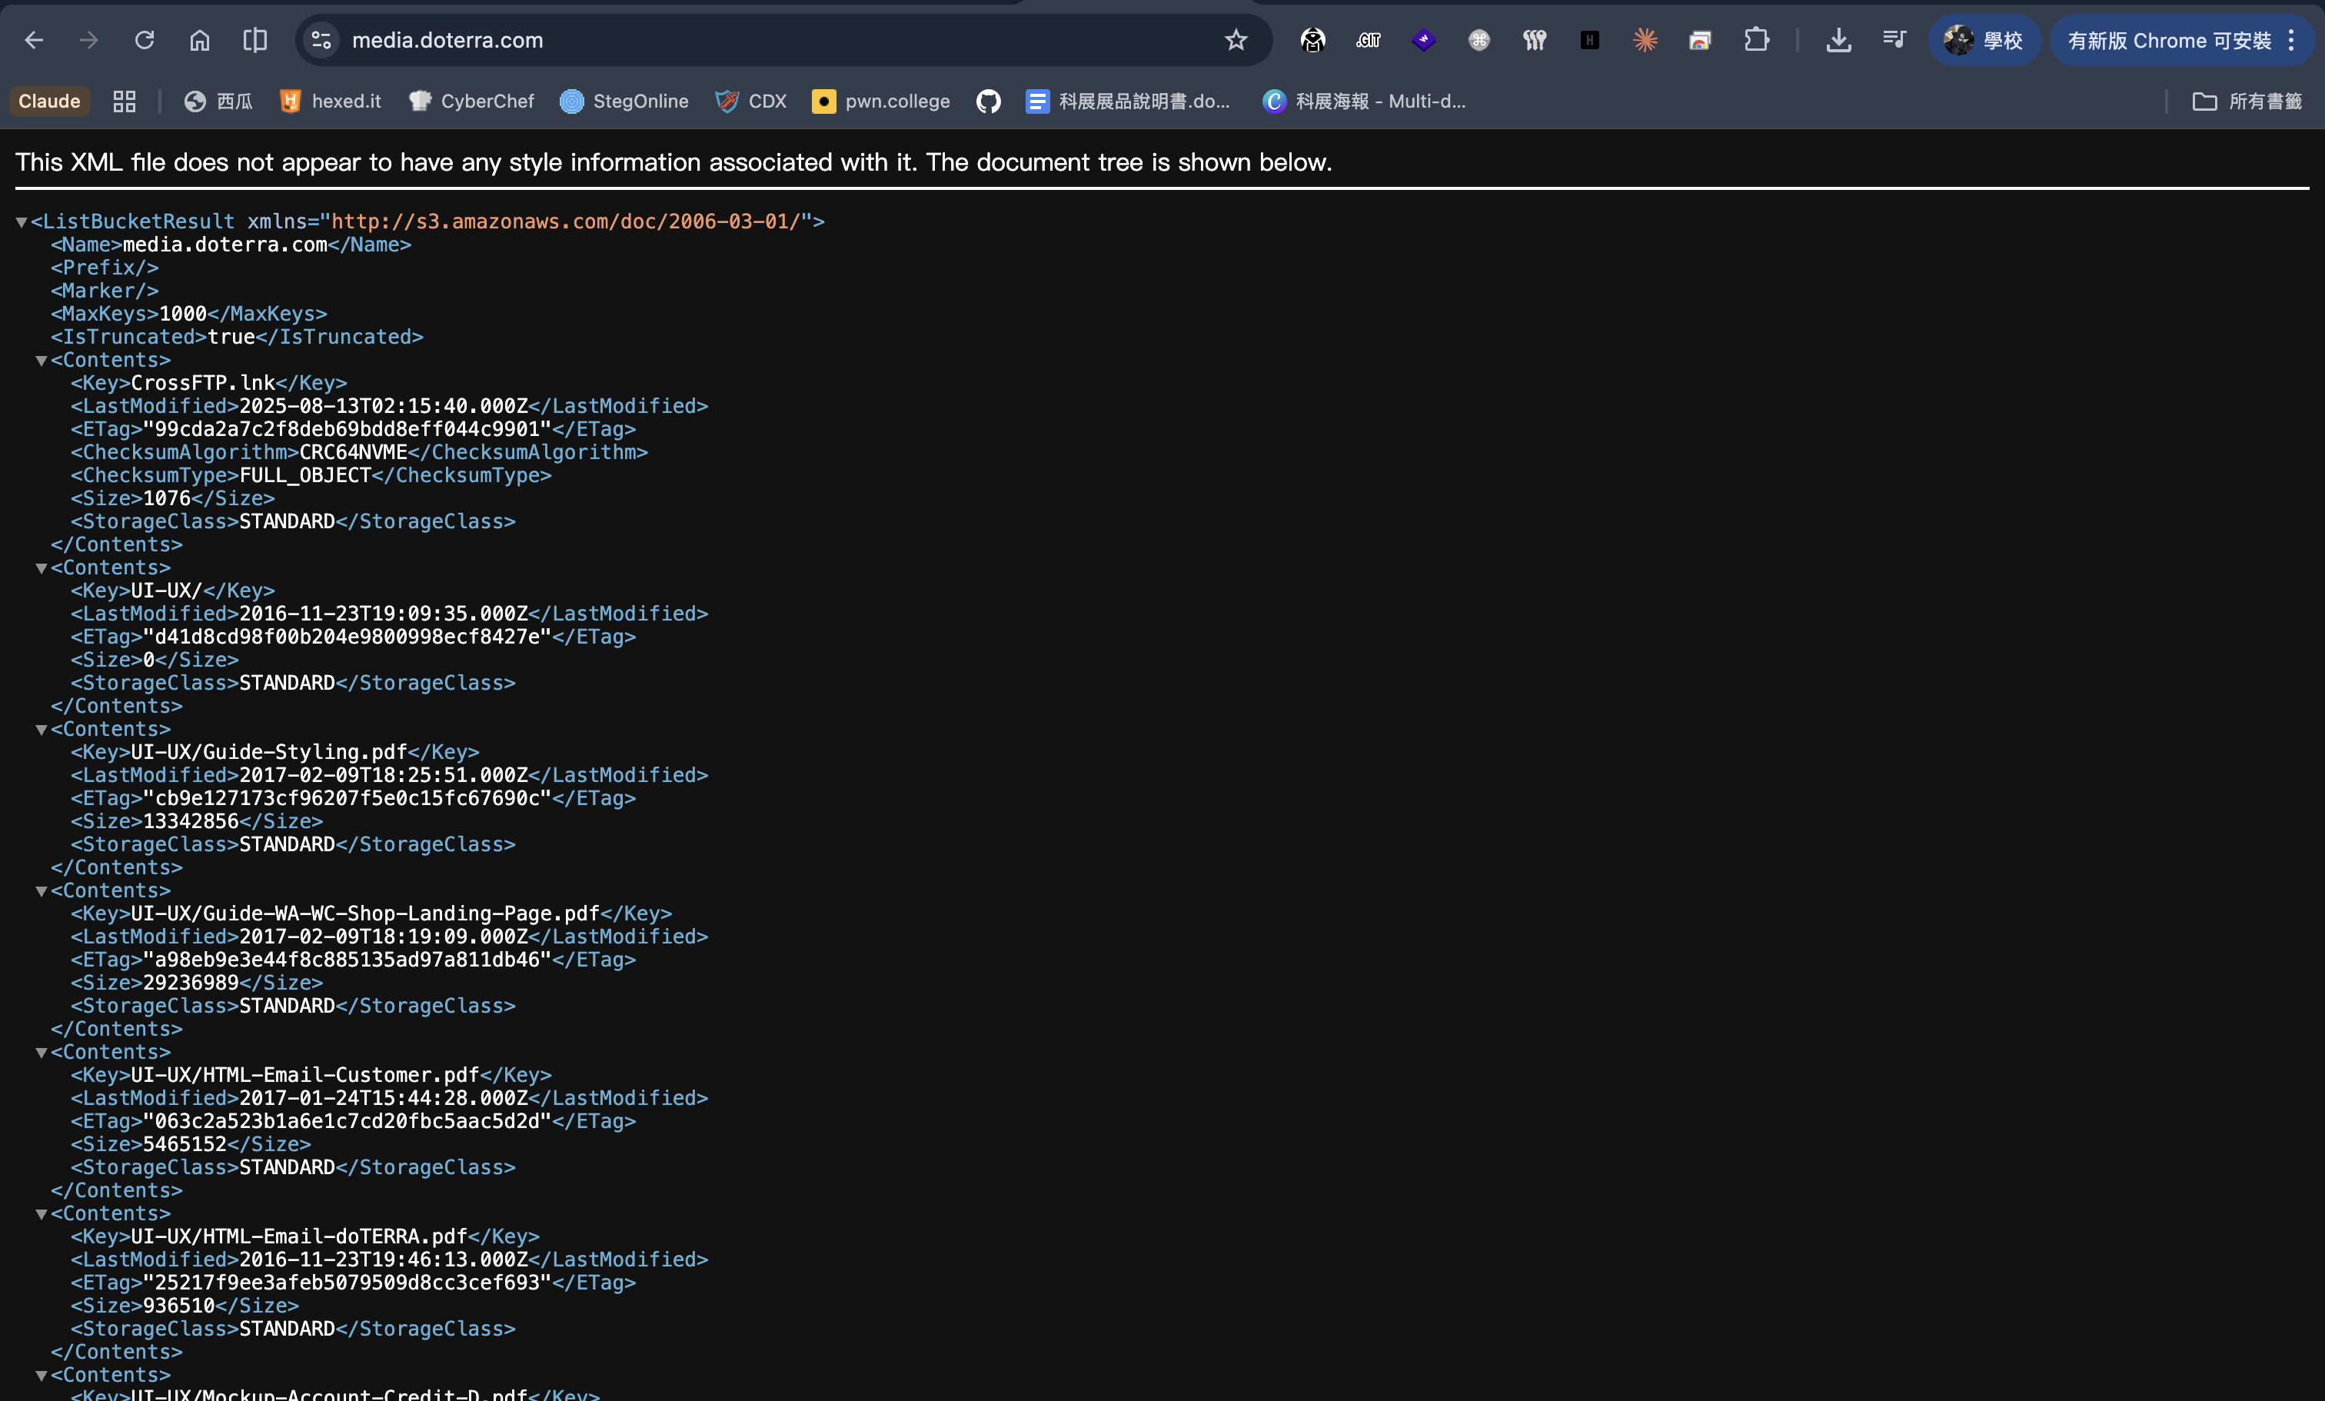Click the size value 936510
Screen dimensions: 2325x1401
tap(179, 1306)
